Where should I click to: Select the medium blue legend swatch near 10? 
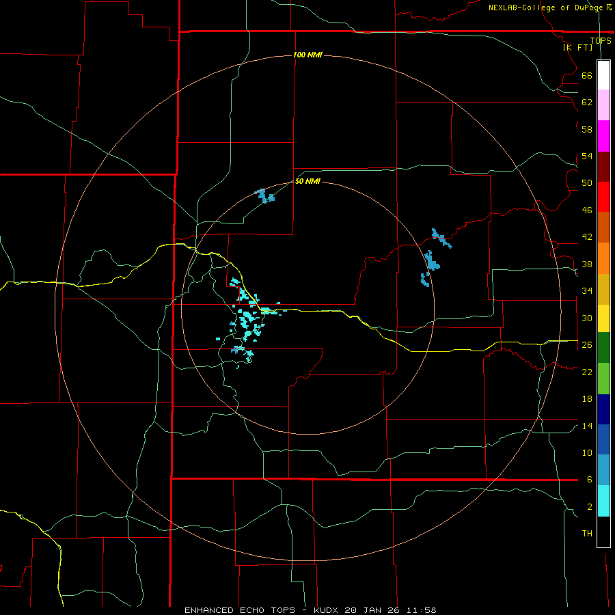pos(603,439)
